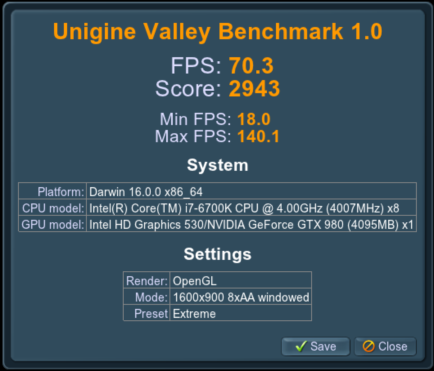
Task: Select the Max FPS 140.1 reading
Action: click(x=217, y=136)
